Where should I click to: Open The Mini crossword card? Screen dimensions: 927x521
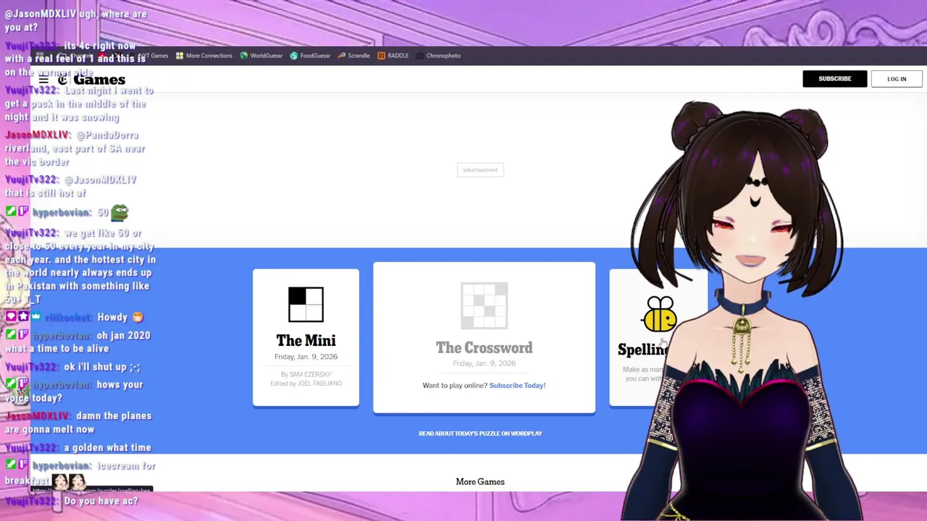tap(306, 337)
